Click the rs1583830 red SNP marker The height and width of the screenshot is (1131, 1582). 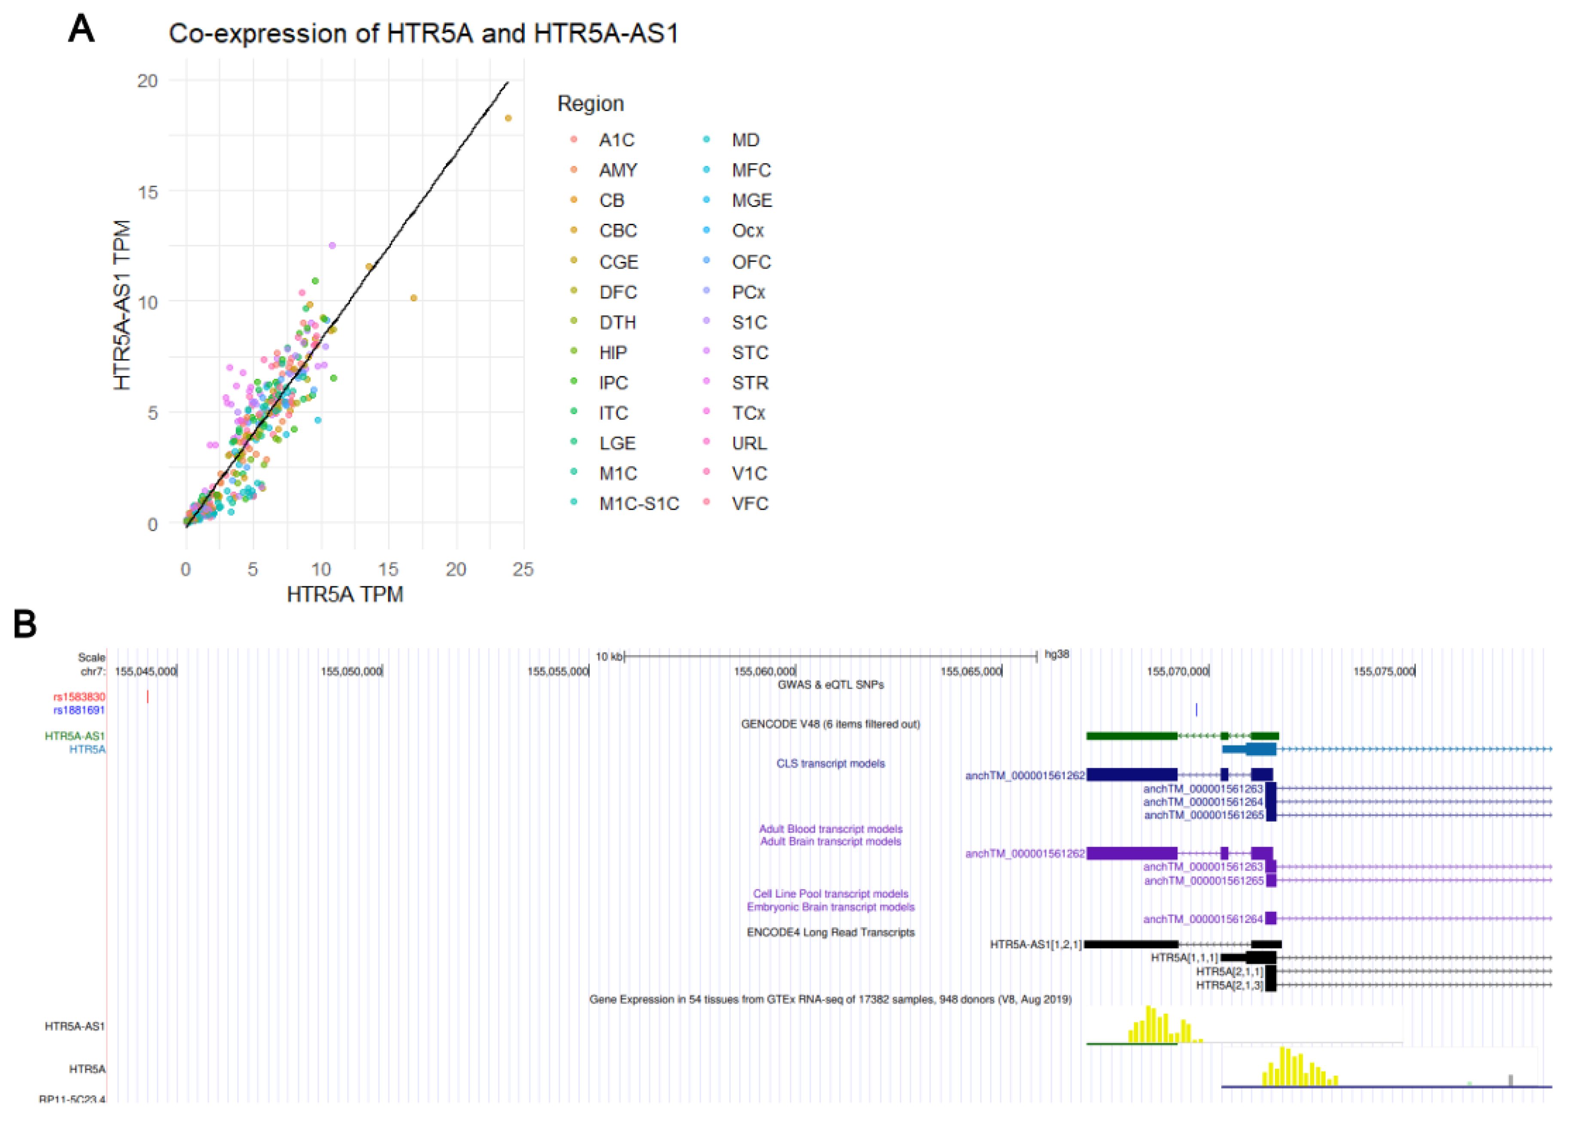148,696
